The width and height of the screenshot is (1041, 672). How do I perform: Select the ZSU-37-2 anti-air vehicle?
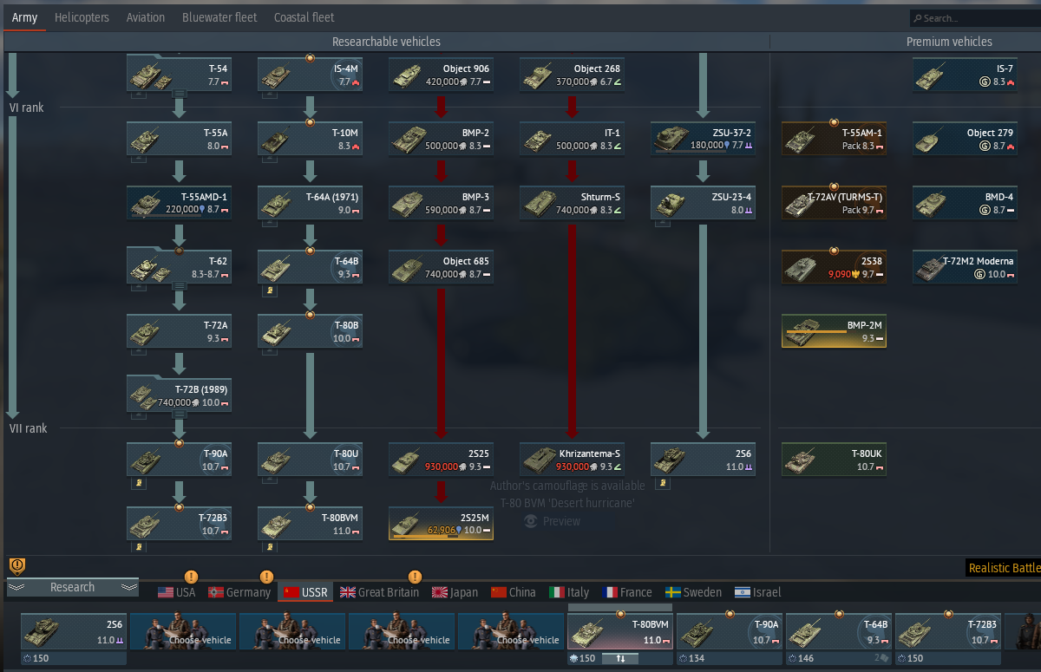(704, 139)
